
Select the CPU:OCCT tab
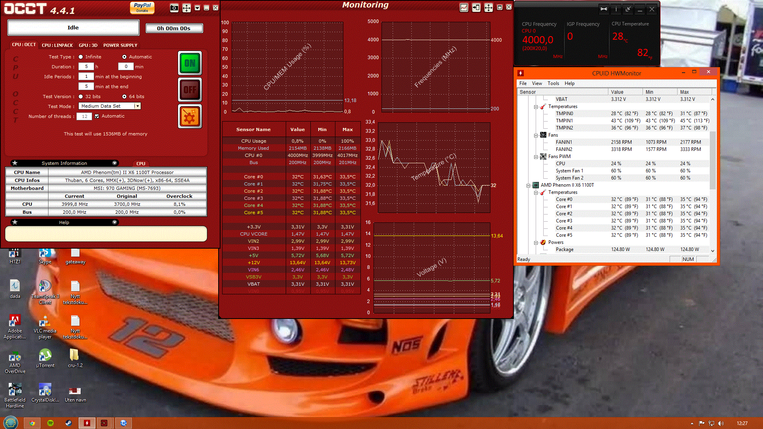click(x=24, y=45)
